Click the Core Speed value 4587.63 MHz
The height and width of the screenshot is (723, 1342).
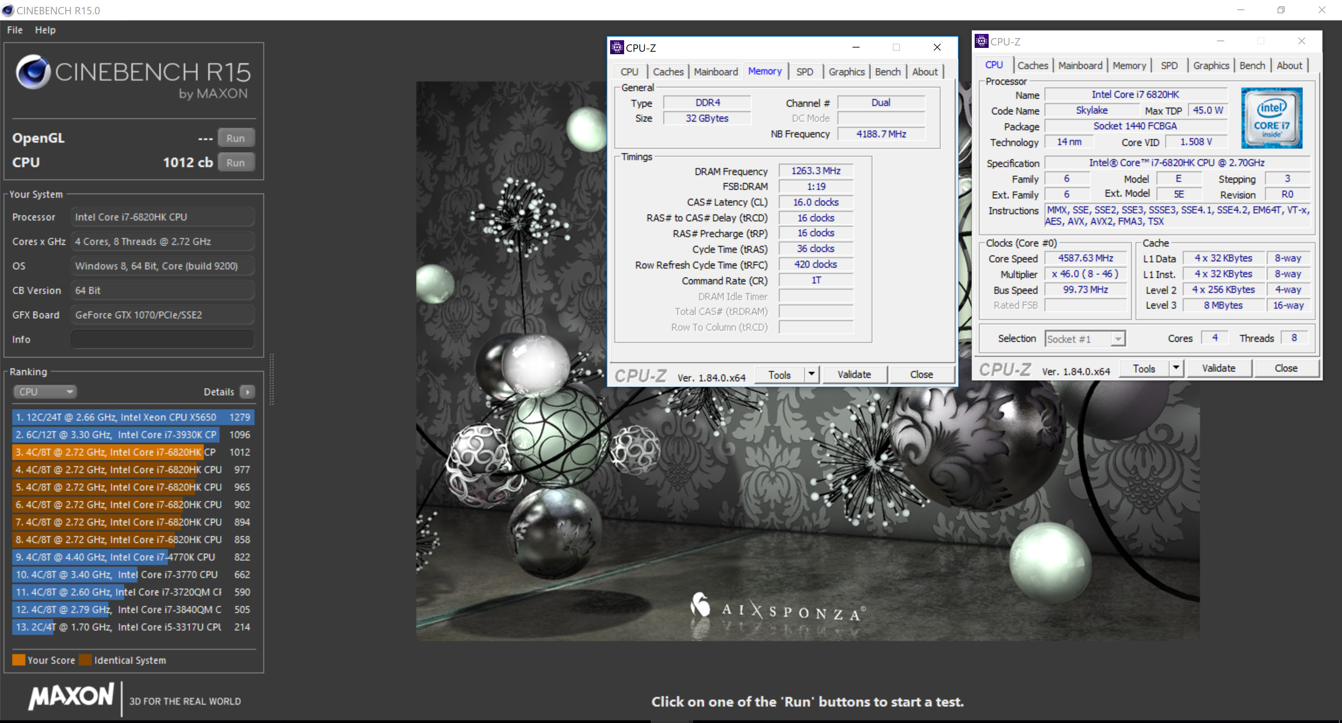(1085, 258)
